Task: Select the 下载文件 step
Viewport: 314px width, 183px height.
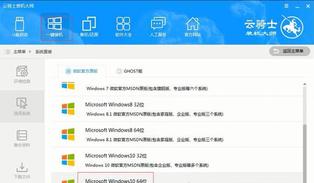Action: [22, 170]
